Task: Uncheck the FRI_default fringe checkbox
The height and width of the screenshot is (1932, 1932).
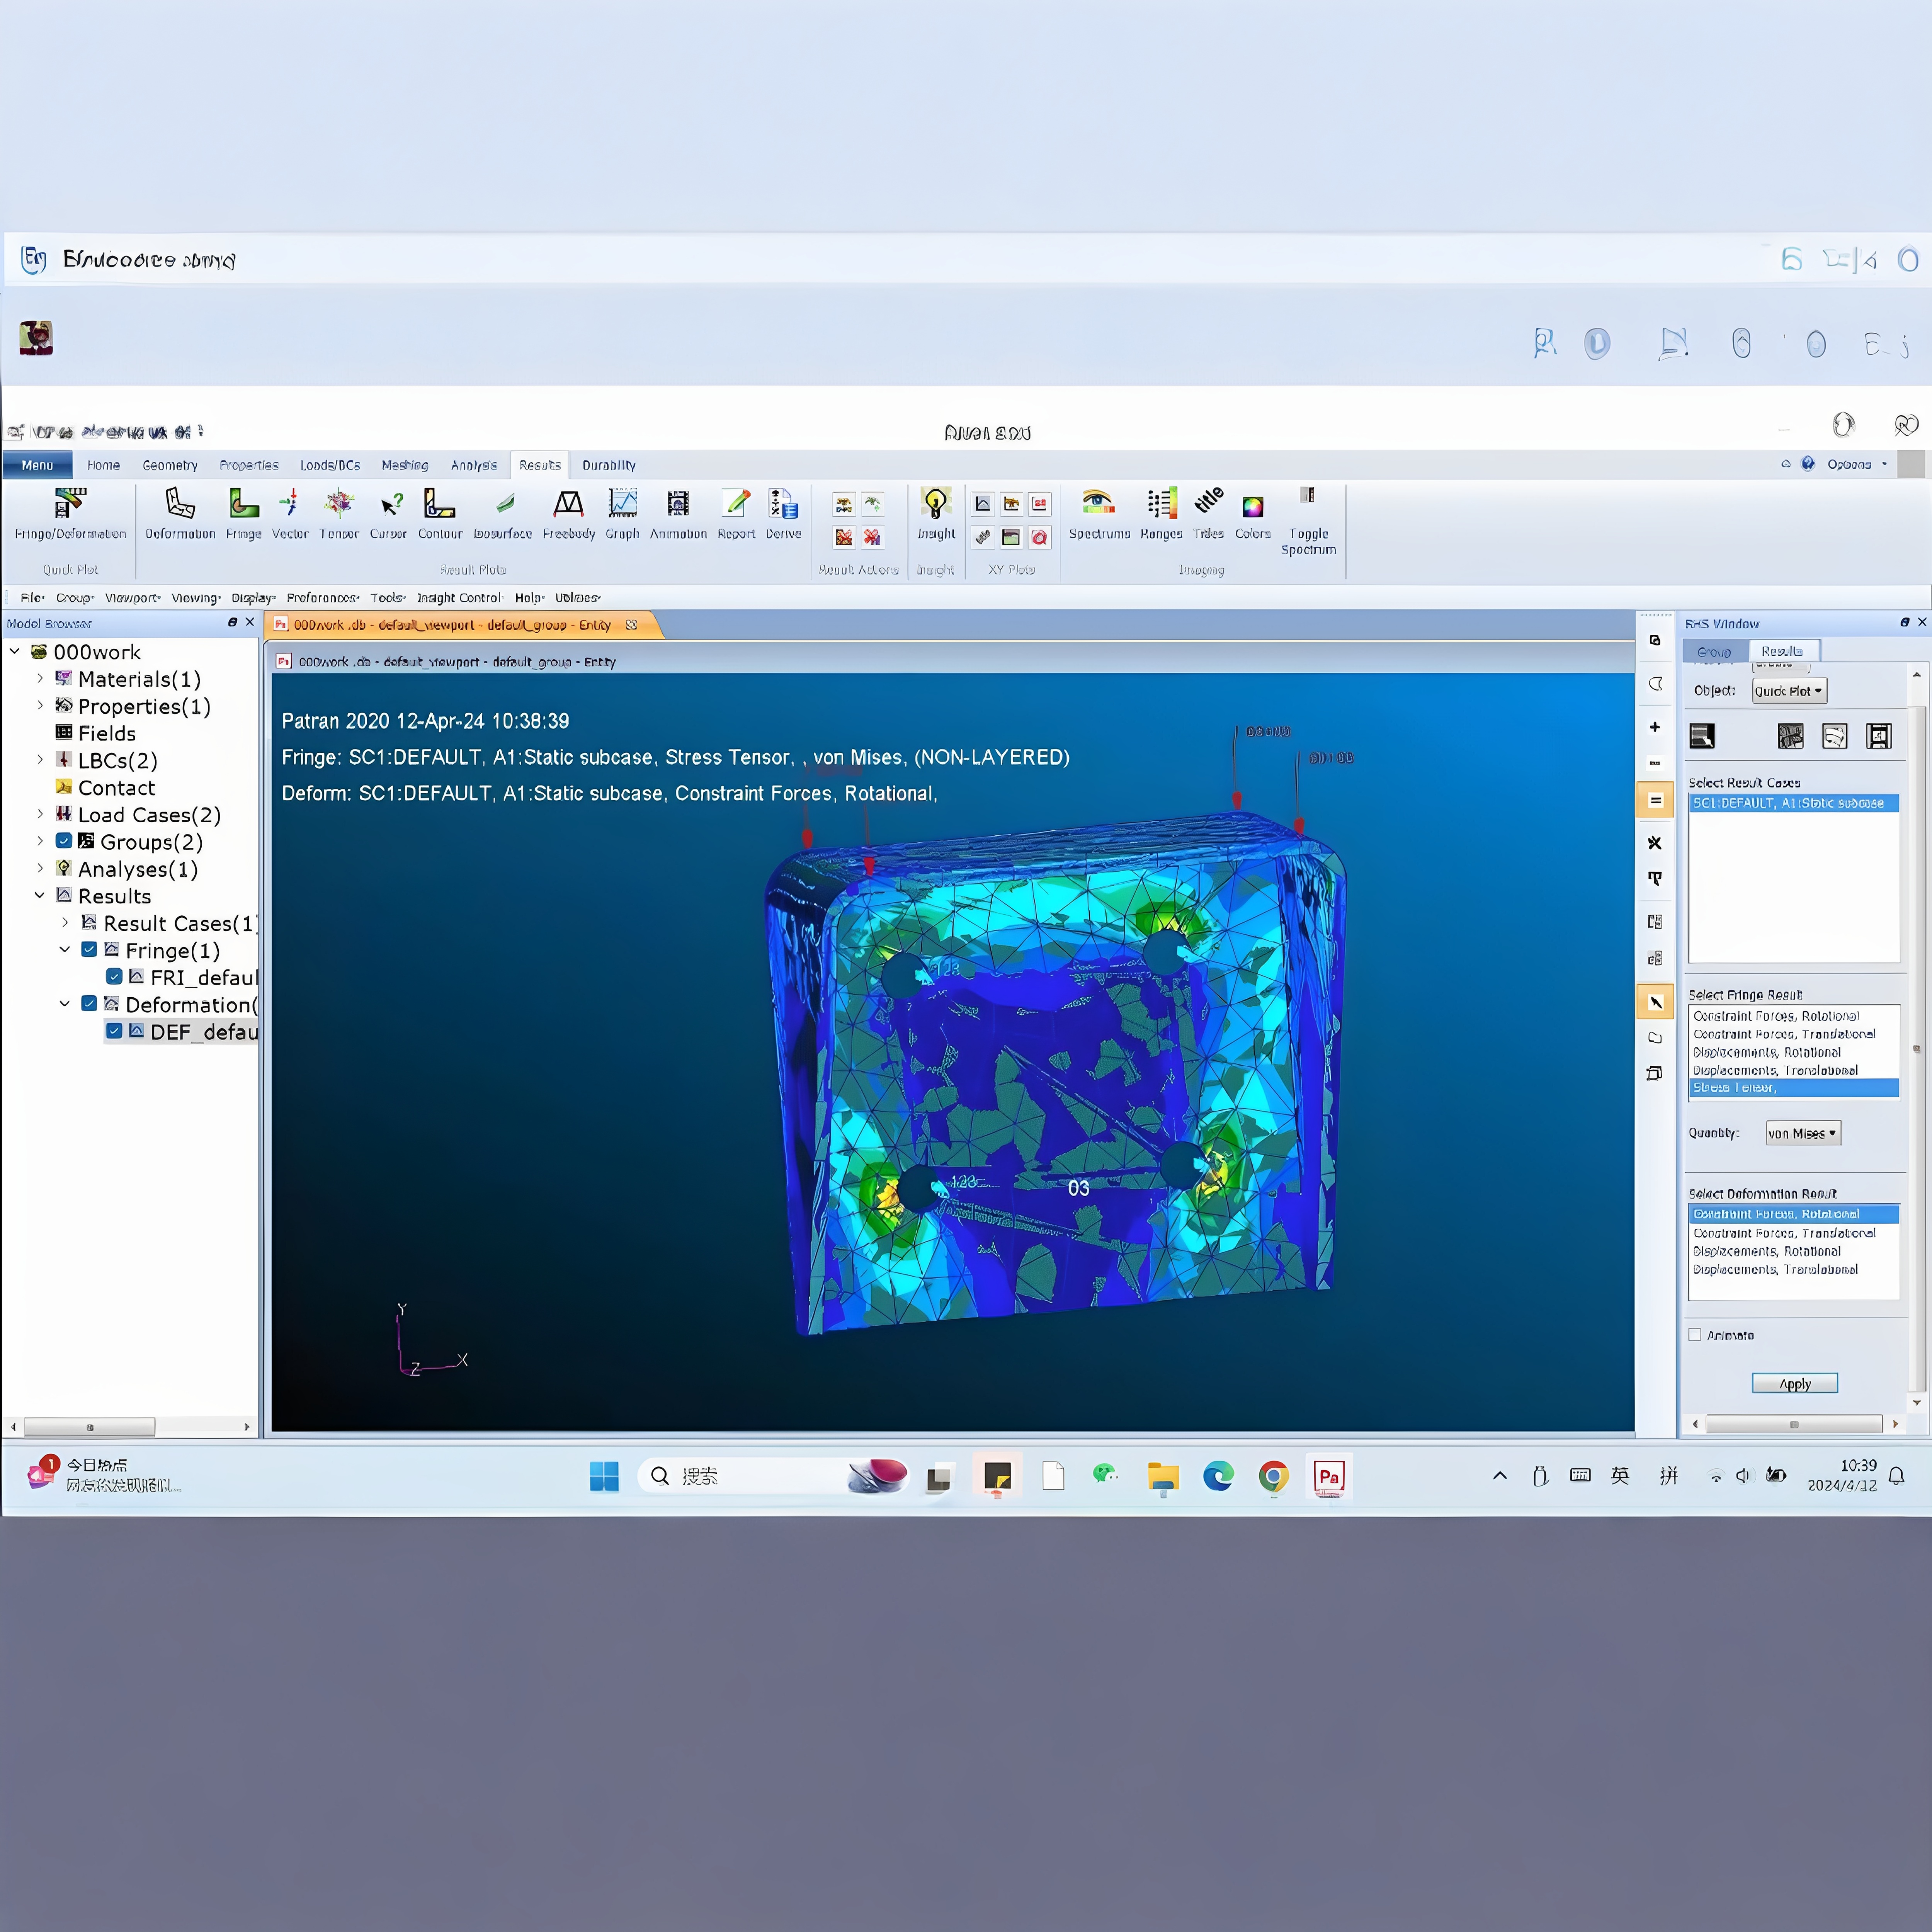Action: pyautogui.click(x=114, y=976)
